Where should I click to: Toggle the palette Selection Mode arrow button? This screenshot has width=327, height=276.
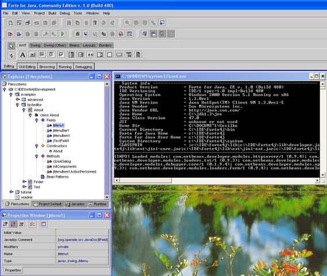tap(11, 46)
